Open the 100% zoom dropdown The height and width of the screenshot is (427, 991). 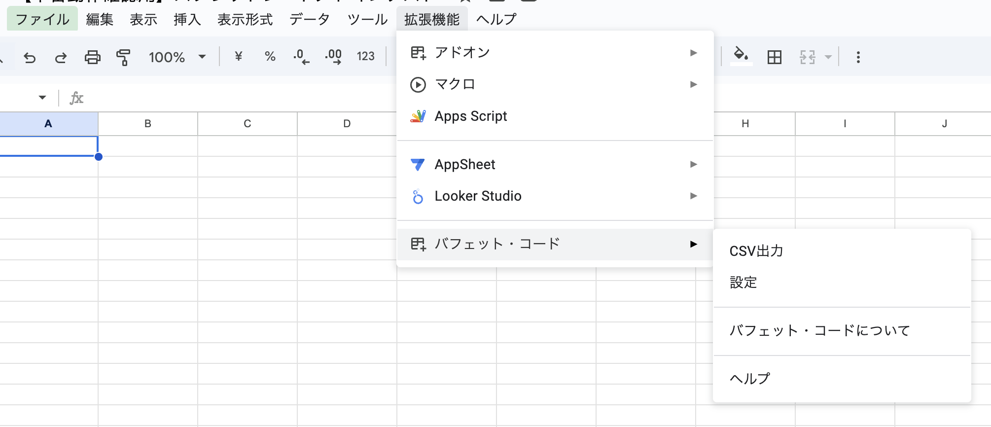click(177, 57)
